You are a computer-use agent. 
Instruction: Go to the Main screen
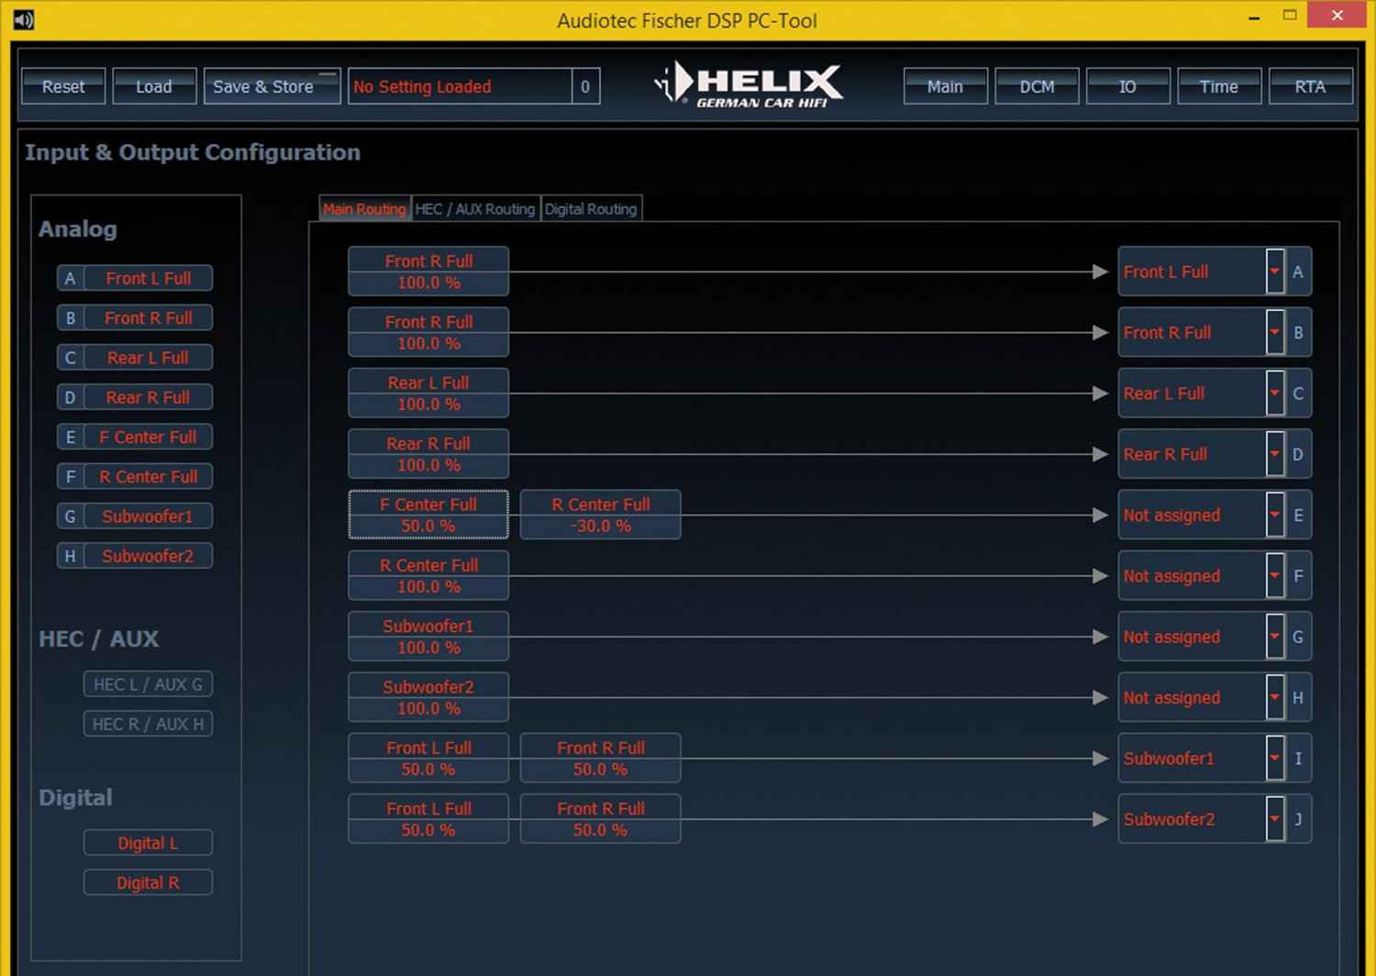945,86
